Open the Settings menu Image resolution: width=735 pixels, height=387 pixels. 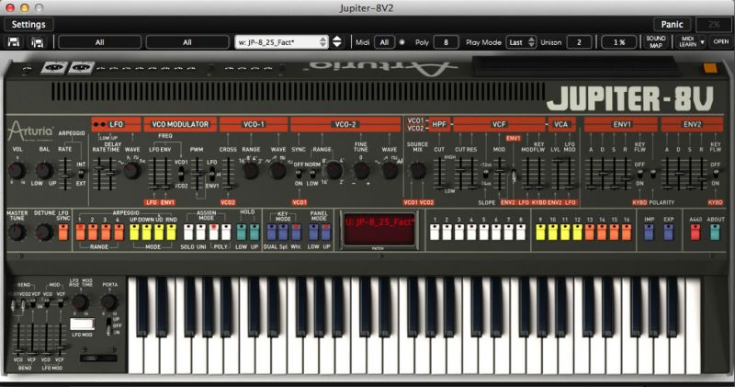pyautogui.click(x=28, y=25)
